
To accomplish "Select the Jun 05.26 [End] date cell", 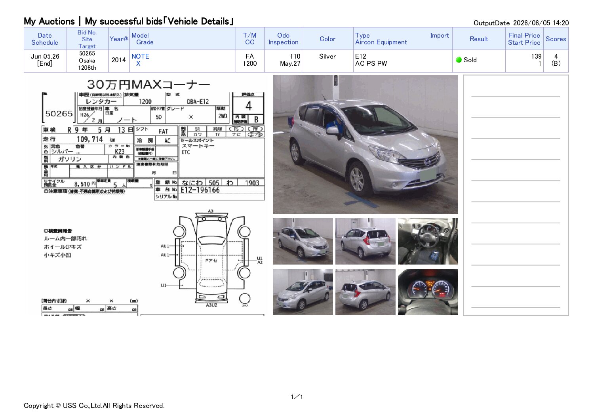I will [45, 61].
